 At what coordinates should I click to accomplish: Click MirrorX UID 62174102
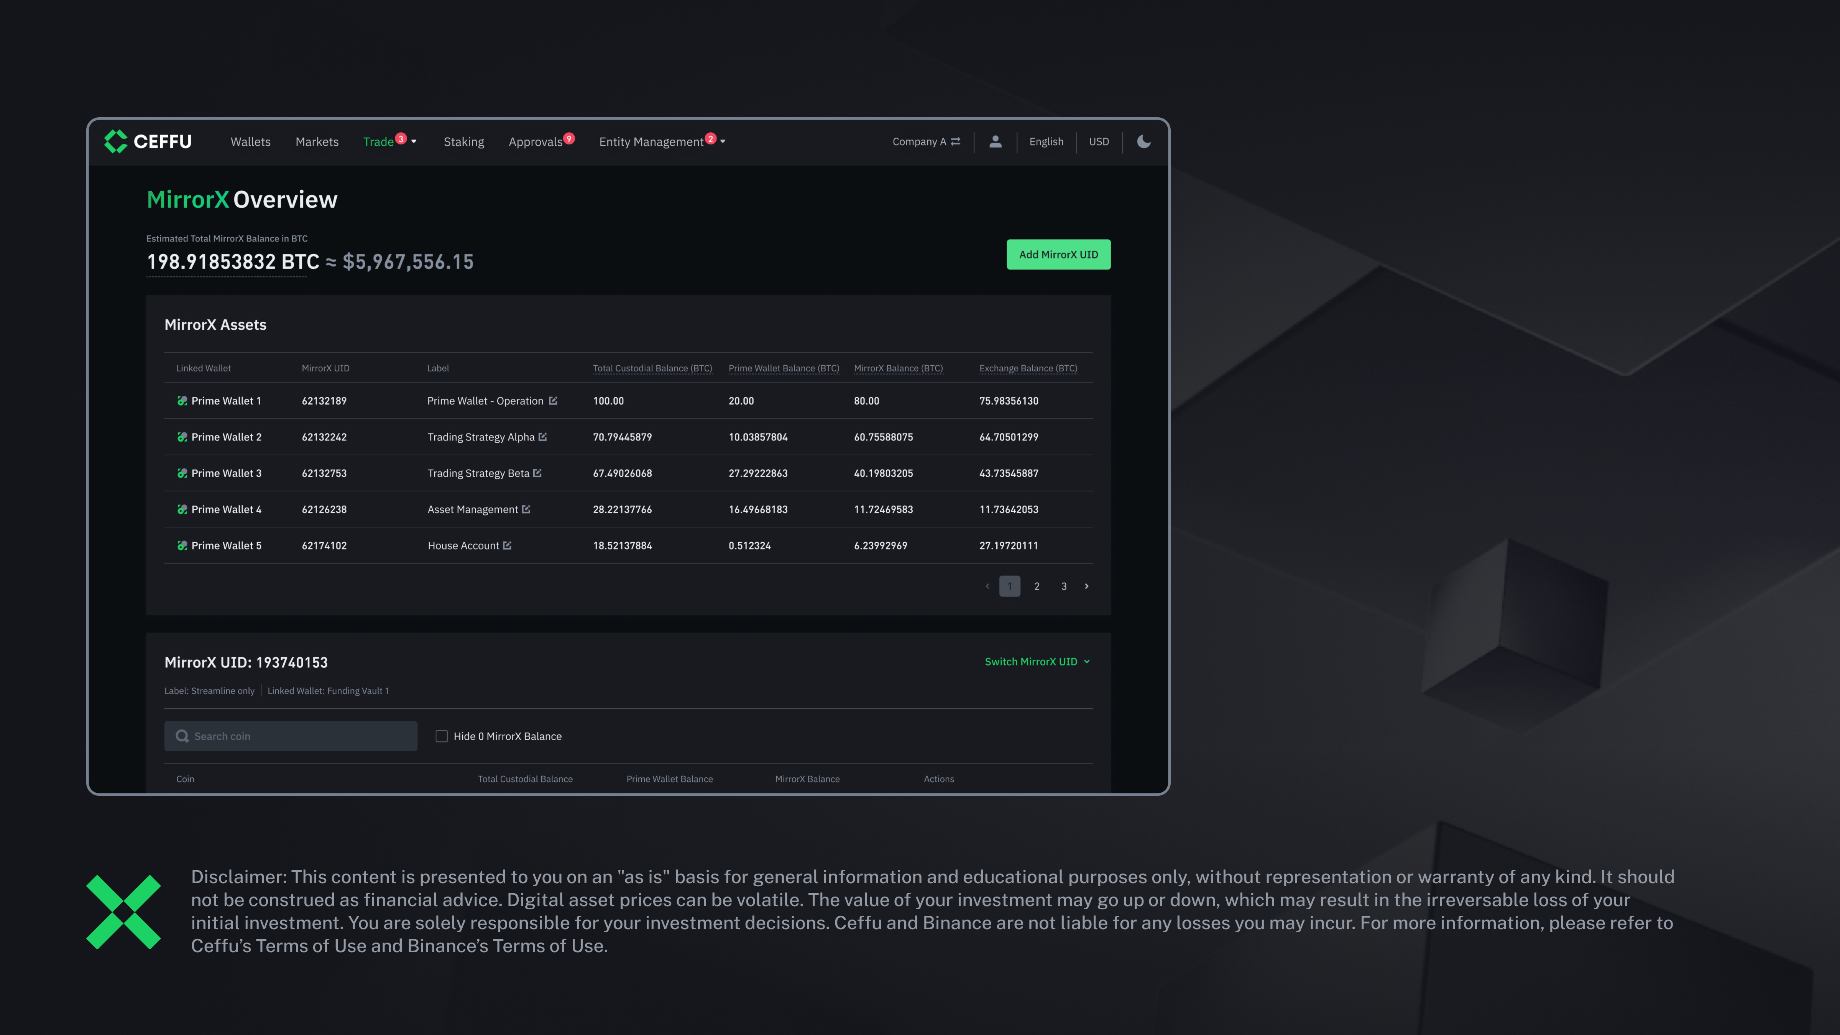[324, 545]
